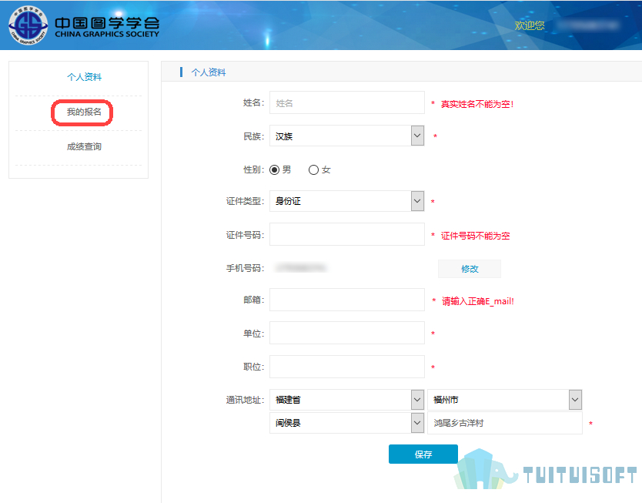
Task: Open the 证件类型 dropdown showing 身份证
Action: 347,201
